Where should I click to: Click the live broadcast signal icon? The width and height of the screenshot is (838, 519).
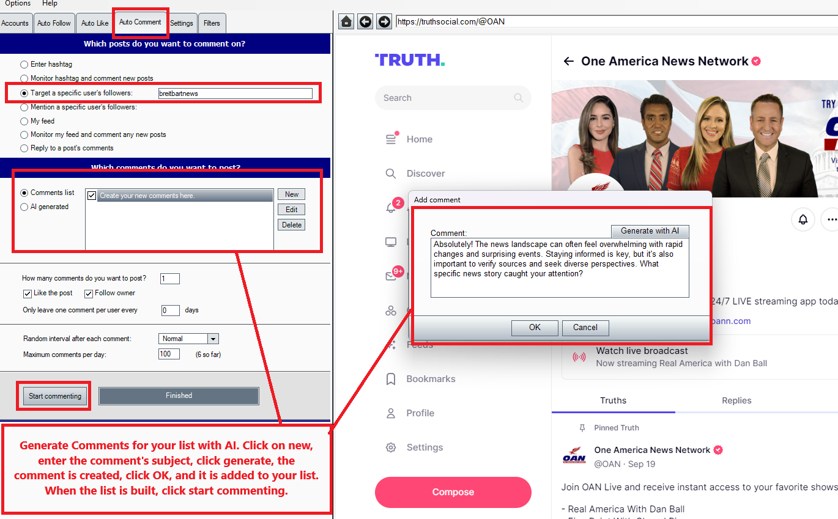tap(579, 357)
